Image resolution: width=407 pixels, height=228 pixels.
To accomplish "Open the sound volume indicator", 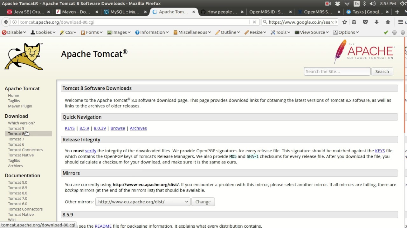I will pyautogui.click(x=373, y=3).
